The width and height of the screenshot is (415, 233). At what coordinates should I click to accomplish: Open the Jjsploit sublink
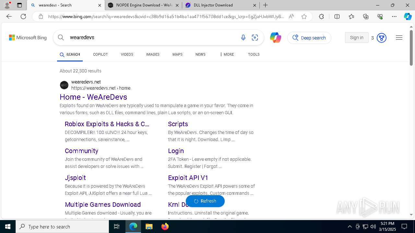75,178
